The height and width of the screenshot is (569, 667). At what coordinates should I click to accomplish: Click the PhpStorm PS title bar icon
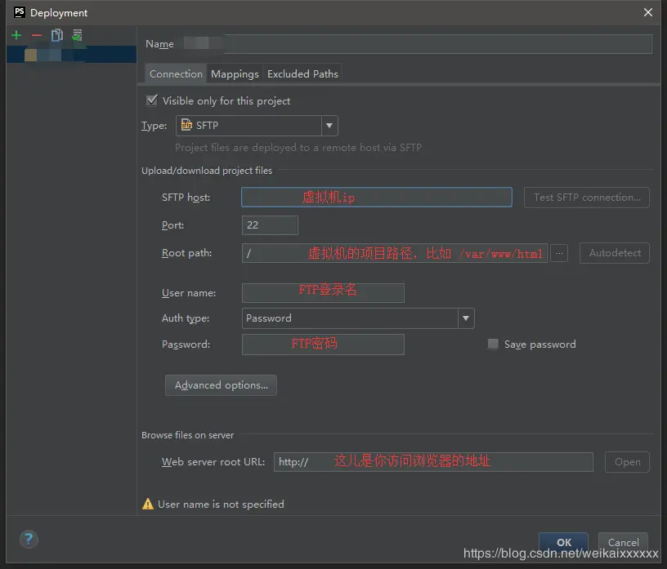20,12
